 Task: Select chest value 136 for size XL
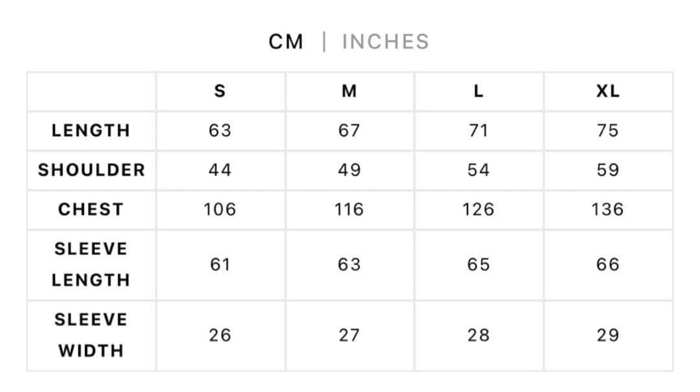click(607, 209)
